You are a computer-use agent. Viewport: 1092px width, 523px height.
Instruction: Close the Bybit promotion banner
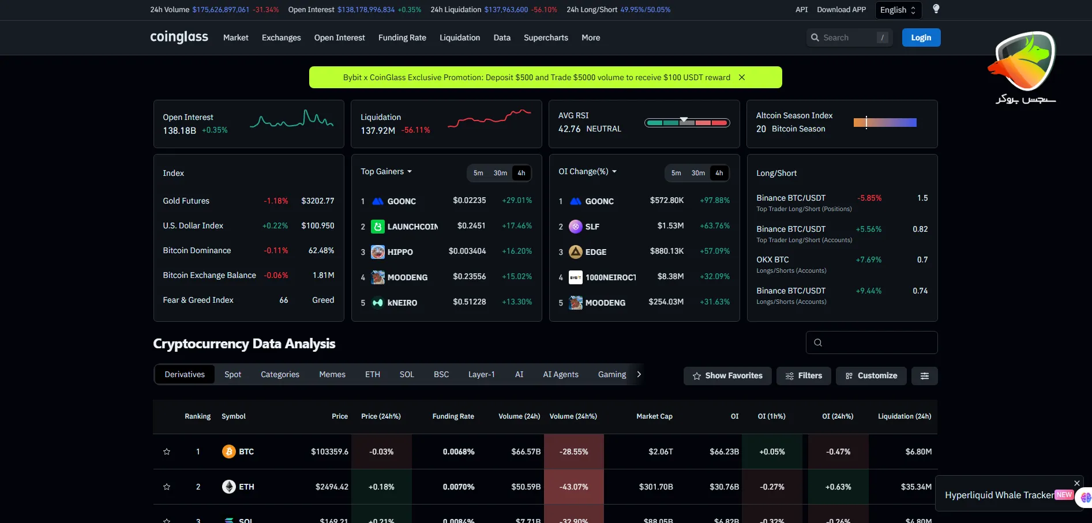point(742,77)
